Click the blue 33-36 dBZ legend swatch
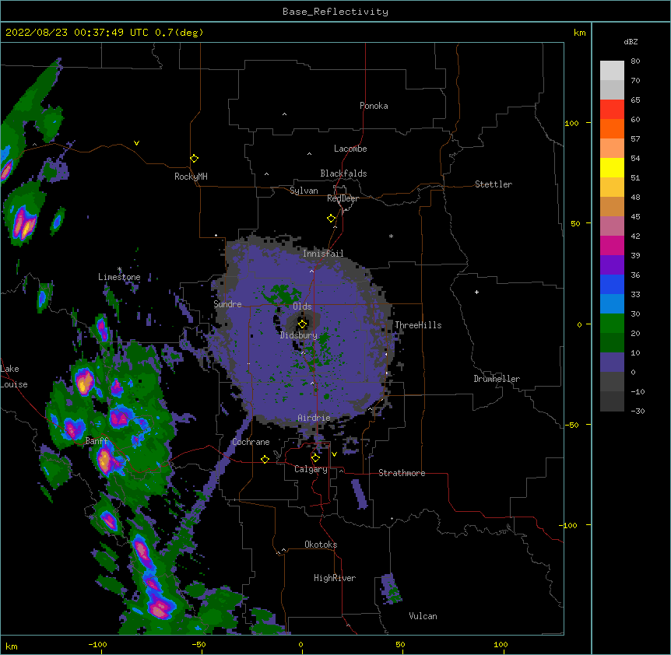This screenshot has width=671, height=655. [x=612, y=285]
